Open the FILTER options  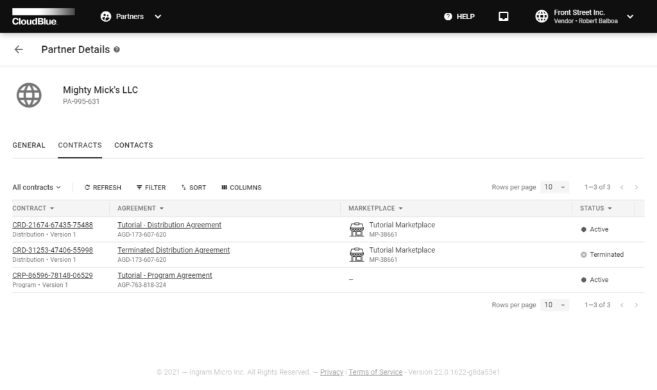[x=151, y=188]
